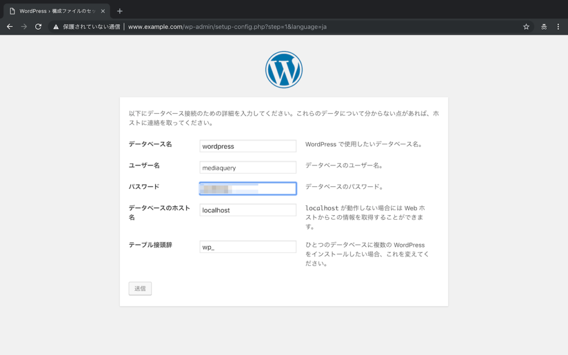This screenshot has height=355, width=568.
Task: Click the username field containing mediaquery
Action: coord(248,168)
